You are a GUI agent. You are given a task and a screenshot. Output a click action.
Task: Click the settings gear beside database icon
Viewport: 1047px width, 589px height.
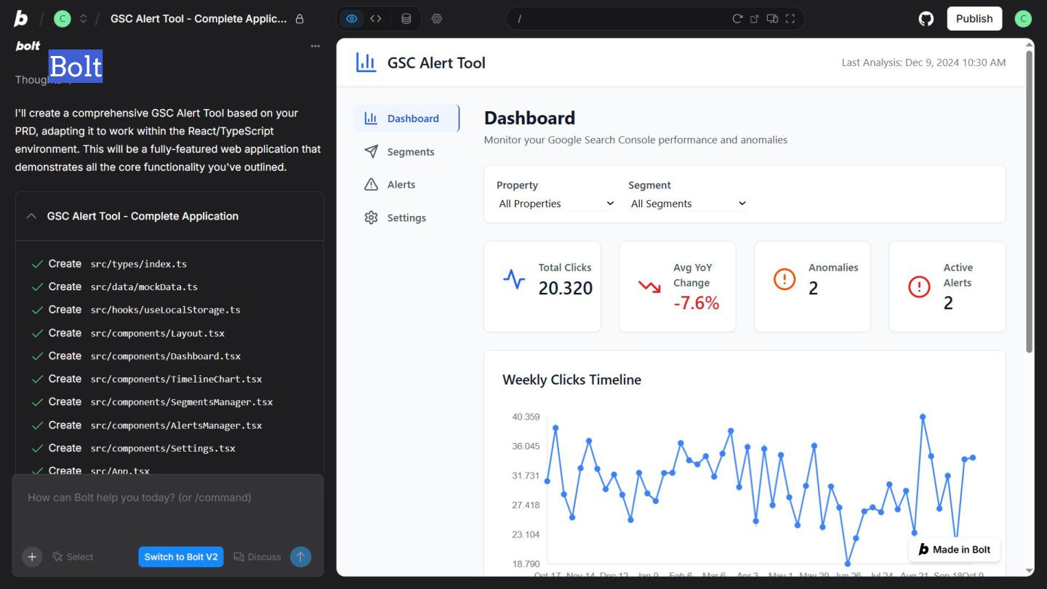click(x=437, y=19)
